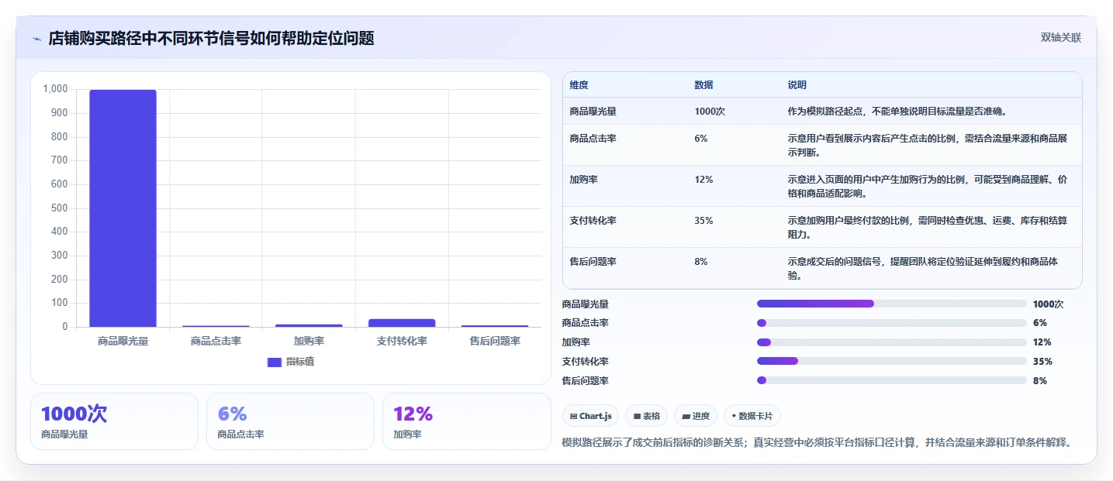
Task: Click the 商品点击率 row label in table
Action: 593,139
